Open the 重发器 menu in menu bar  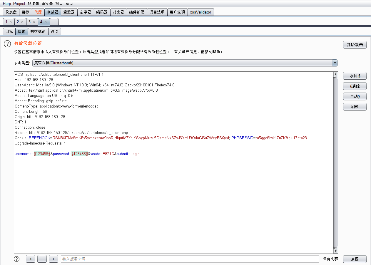(x=47, y=4)
